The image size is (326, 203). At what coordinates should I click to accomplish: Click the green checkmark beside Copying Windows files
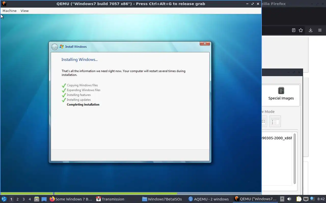click(x=64, y=86)
